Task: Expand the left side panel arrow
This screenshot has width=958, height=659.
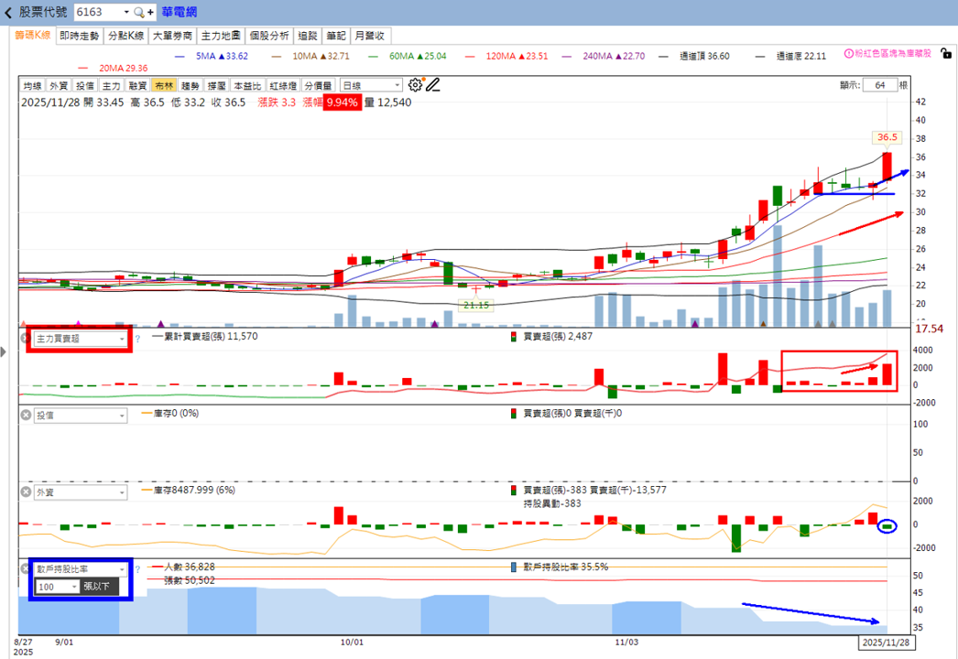Action: (4, 351)
